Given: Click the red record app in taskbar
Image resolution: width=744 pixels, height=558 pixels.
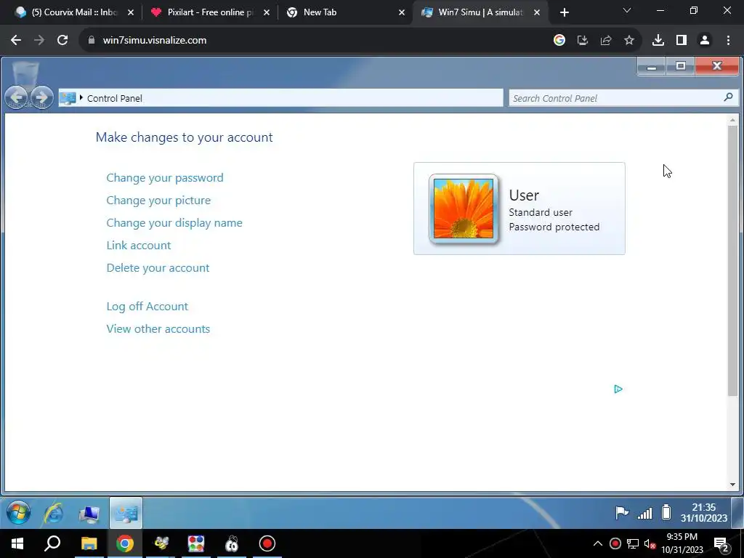Looking at the screenshot, I should pyautogui.click(x=267, y=543).
